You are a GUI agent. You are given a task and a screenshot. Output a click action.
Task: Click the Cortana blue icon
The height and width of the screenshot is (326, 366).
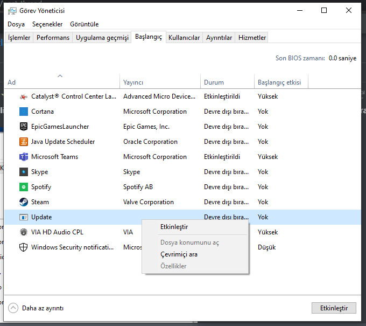pyautogui.click(x=24, y=112)
